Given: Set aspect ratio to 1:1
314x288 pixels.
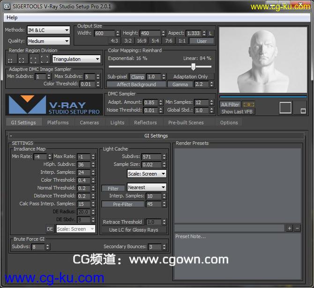Looking at the screenshot, I should coord(182,41).
